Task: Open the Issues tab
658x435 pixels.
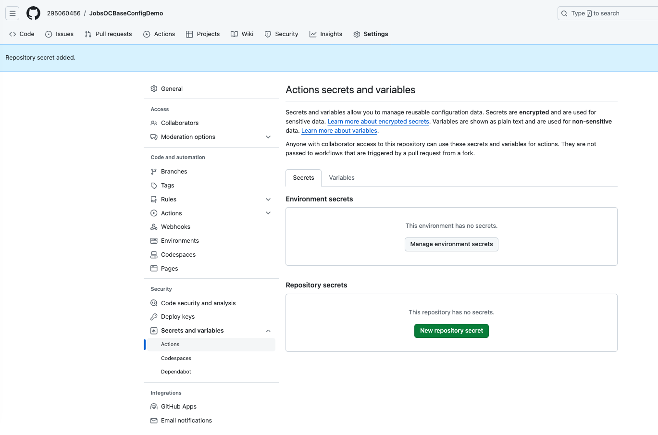Action: tap(60, 34)
